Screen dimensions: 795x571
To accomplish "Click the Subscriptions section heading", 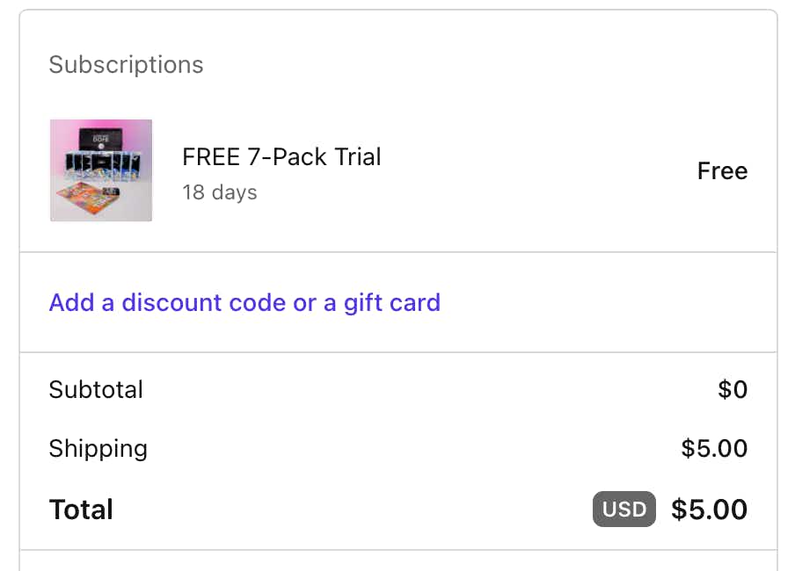I will [127, 65].
